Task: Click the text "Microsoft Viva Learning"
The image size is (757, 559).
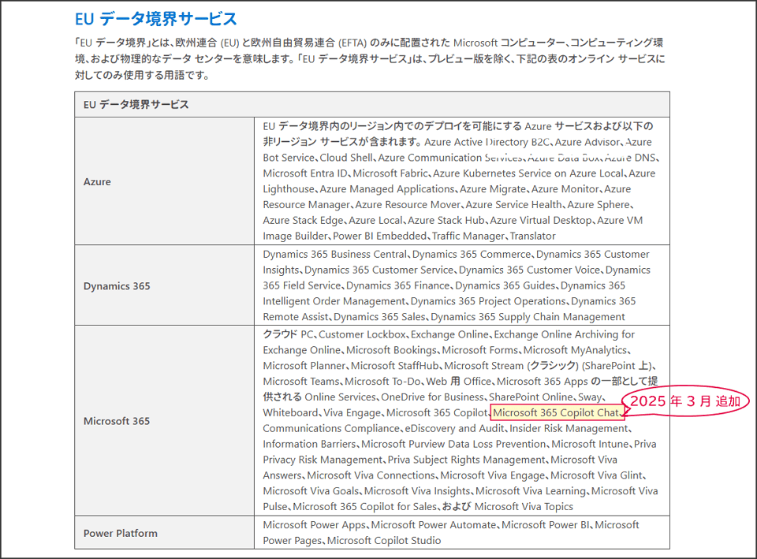Action: tap(531, 490)
